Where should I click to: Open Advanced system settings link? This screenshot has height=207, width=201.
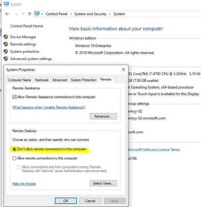pos(31,59)
